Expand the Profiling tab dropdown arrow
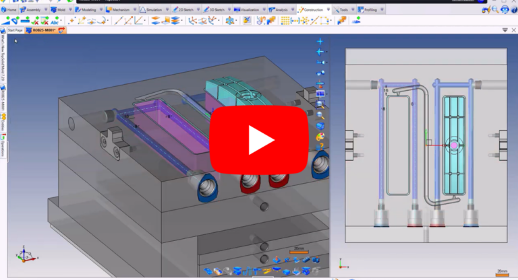The image size is (518, 280). point(382,10)
